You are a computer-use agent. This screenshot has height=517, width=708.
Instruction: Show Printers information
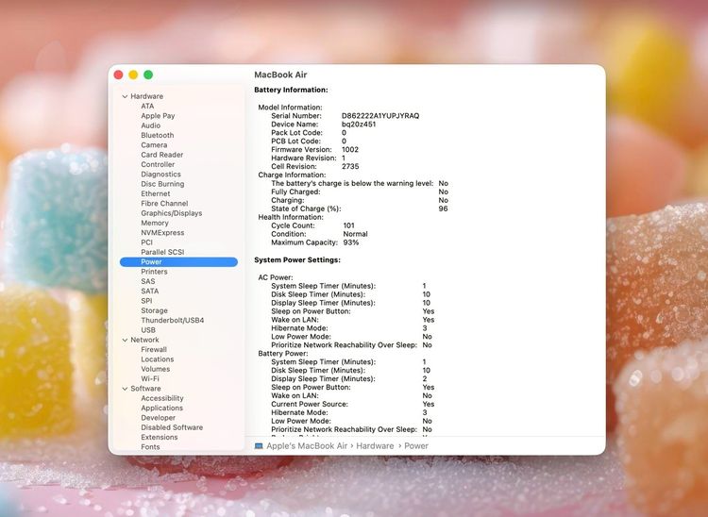point(154,272)
